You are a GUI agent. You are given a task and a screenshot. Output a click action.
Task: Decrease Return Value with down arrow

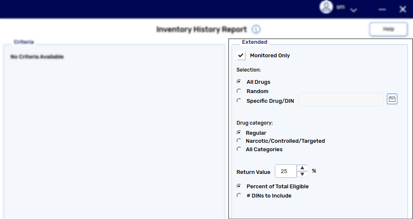coord(302,174)
